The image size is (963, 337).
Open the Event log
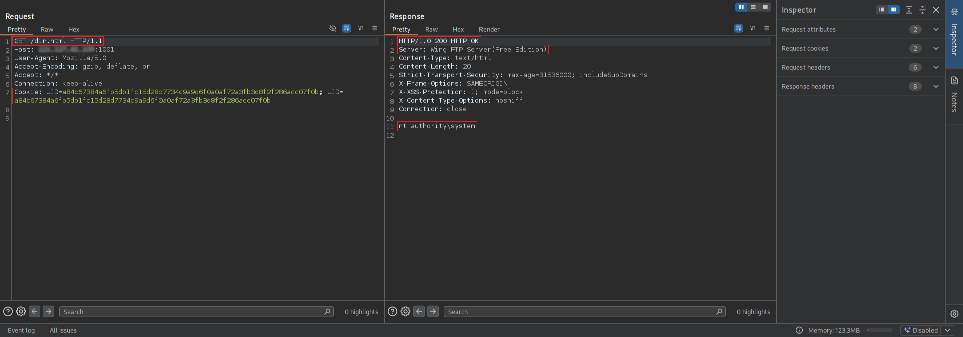pyautogui.click(x=21, y=330)
